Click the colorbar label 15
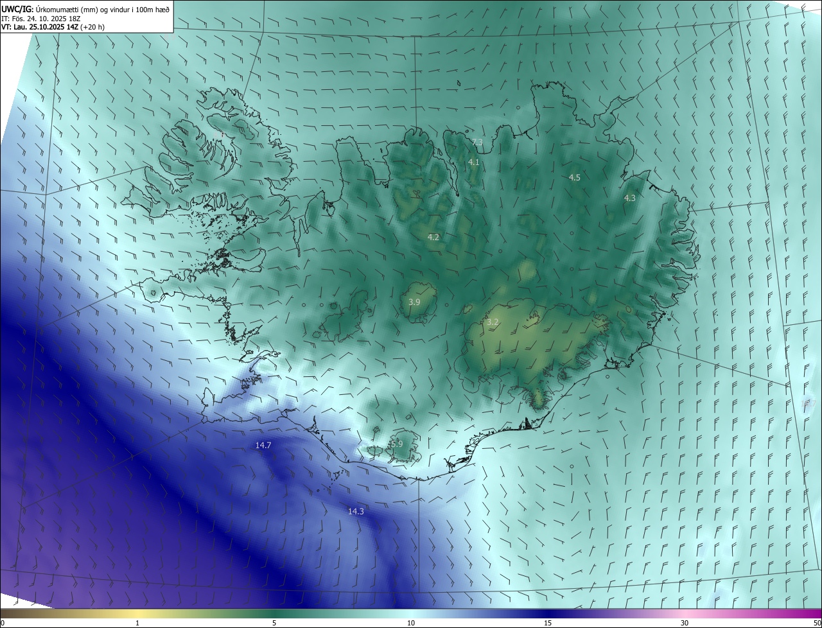Viewport: 822px width, 628px height. 548,623
